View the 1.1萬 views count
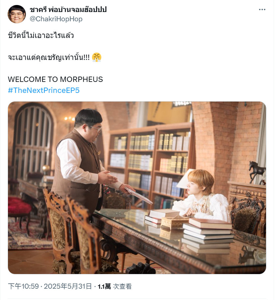Screen dimensions: 276x300 [x=104, y=286]
